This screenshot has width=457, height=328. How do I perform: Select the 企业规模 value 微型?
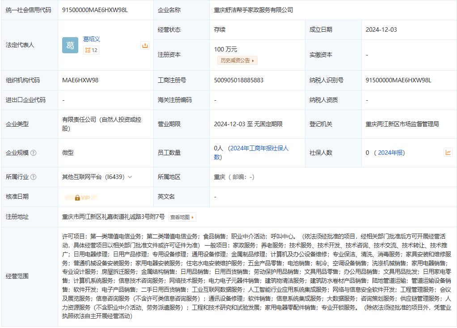pos(68,153)
